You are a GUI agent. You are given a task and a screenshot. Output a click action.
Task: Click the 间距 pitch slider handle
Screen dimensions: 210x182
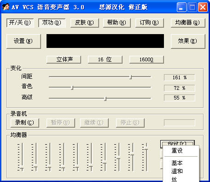click(131, 77)
